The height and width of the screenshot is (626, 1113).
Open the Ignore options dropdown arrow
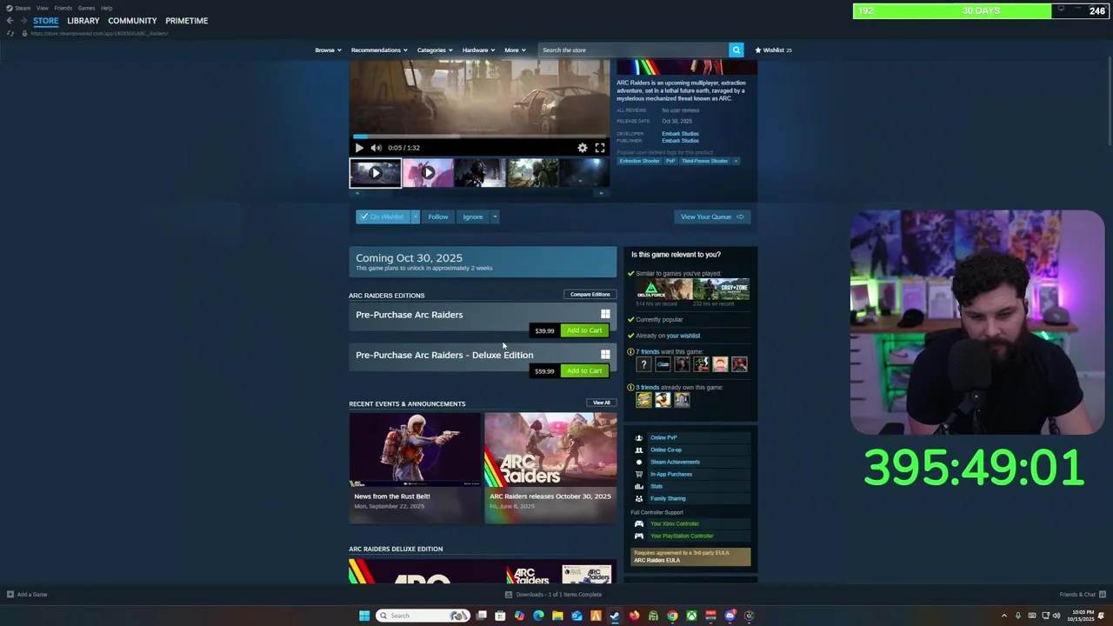pos(495,216)
